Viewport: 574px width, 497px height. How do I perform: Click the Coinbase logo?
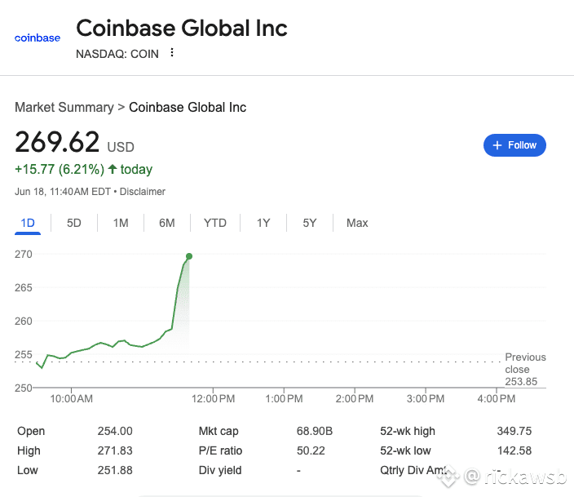coord(38,38)
